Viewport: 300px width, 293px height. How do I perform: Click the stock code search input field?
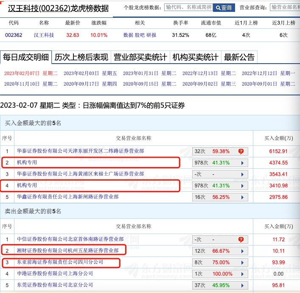[x=188, y=8]
